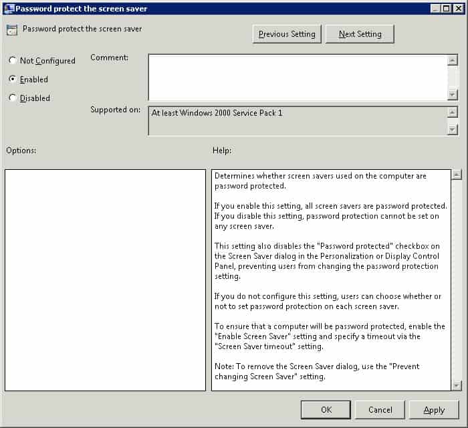The height and width of the screenshot is (428, 468).
Task: Apply the policy changes
Action: click(434, 410)
